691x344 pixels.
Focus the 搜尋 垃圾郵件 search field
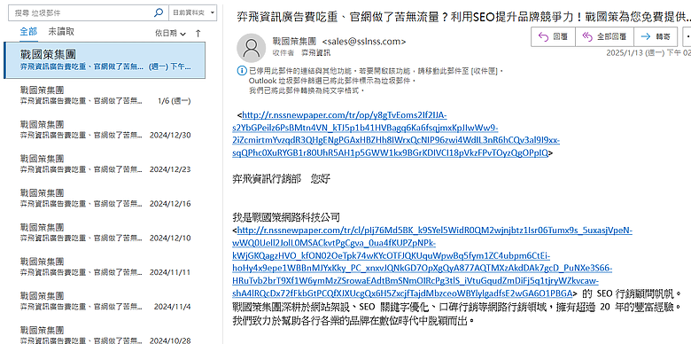click(88, 12)
